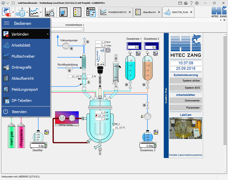The image size is (228, 180).
Task: Expand dropdown arrow next to Verbinden toolbar icon
Action: coord(13,12)
